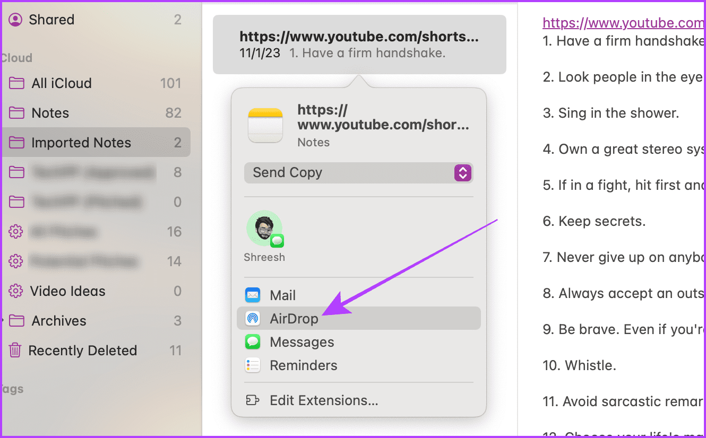Image resolution: width=706 pixels, height=438 pixels.
Task: Choose Messages from the share options
Action: (x=302, y=341)
